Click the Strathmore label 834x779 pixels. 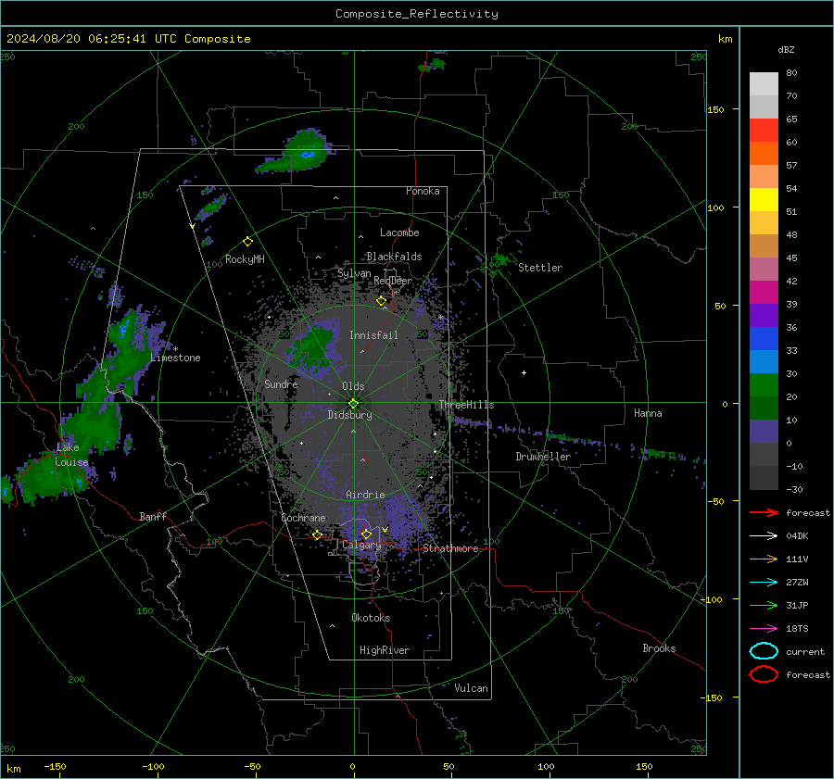click(x=450, y=548)
